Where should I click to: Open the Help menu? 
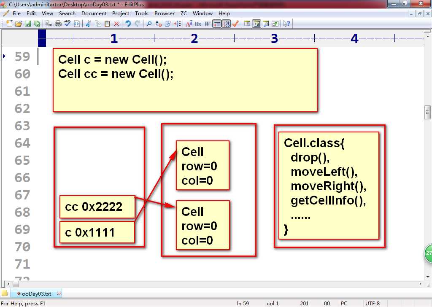click(x=224, y=13)
